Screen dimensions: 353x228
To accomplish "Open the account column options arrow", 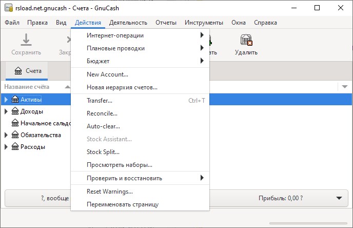I will pos(345,87).
